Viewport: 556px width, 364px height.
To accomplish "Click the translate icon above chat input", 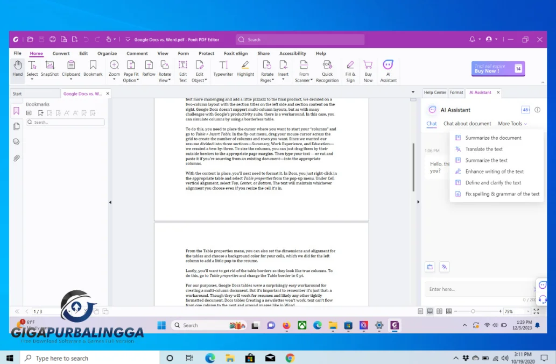I will click(444, 267).
